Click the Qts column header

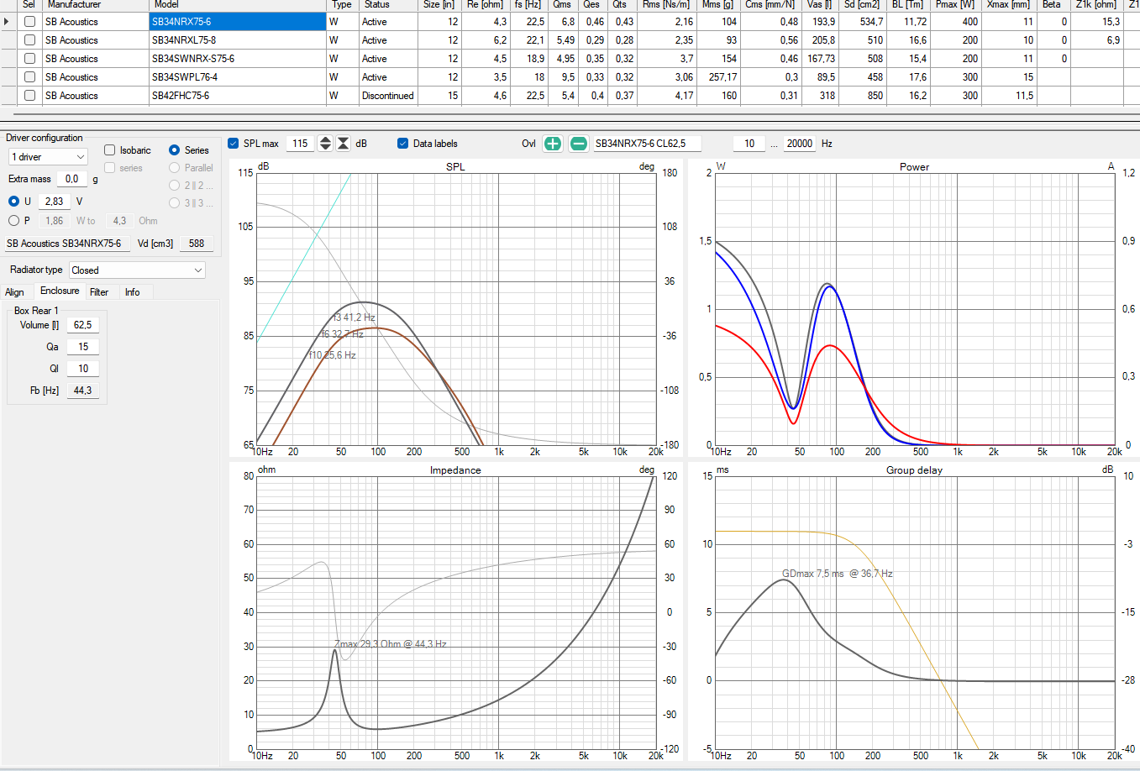click(x=623, y=4)
